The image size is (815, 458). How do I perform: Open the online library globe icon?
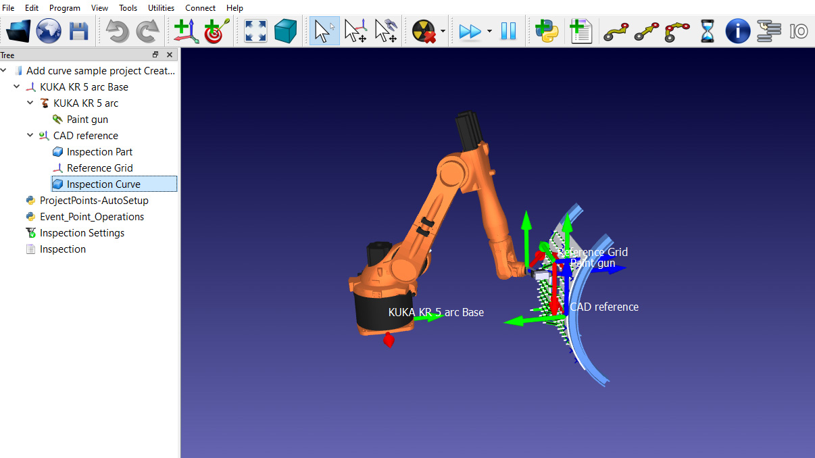click(49, 31)
